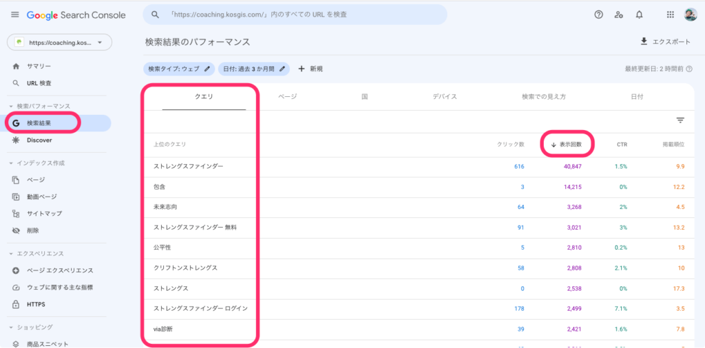Edit the 日付: 過去 3 か月間 pencil icon
Viewport: 705px width, 348px height.
click(x=282, y=69)
